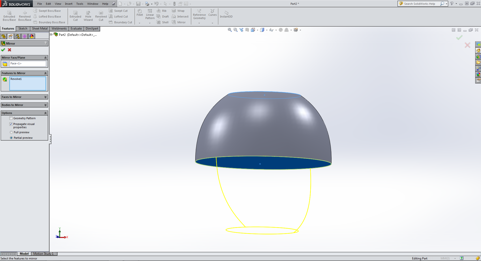
Task: Select the Extruded Boss/Base tool
Action: pyautogui.click(x=9, y=16)
